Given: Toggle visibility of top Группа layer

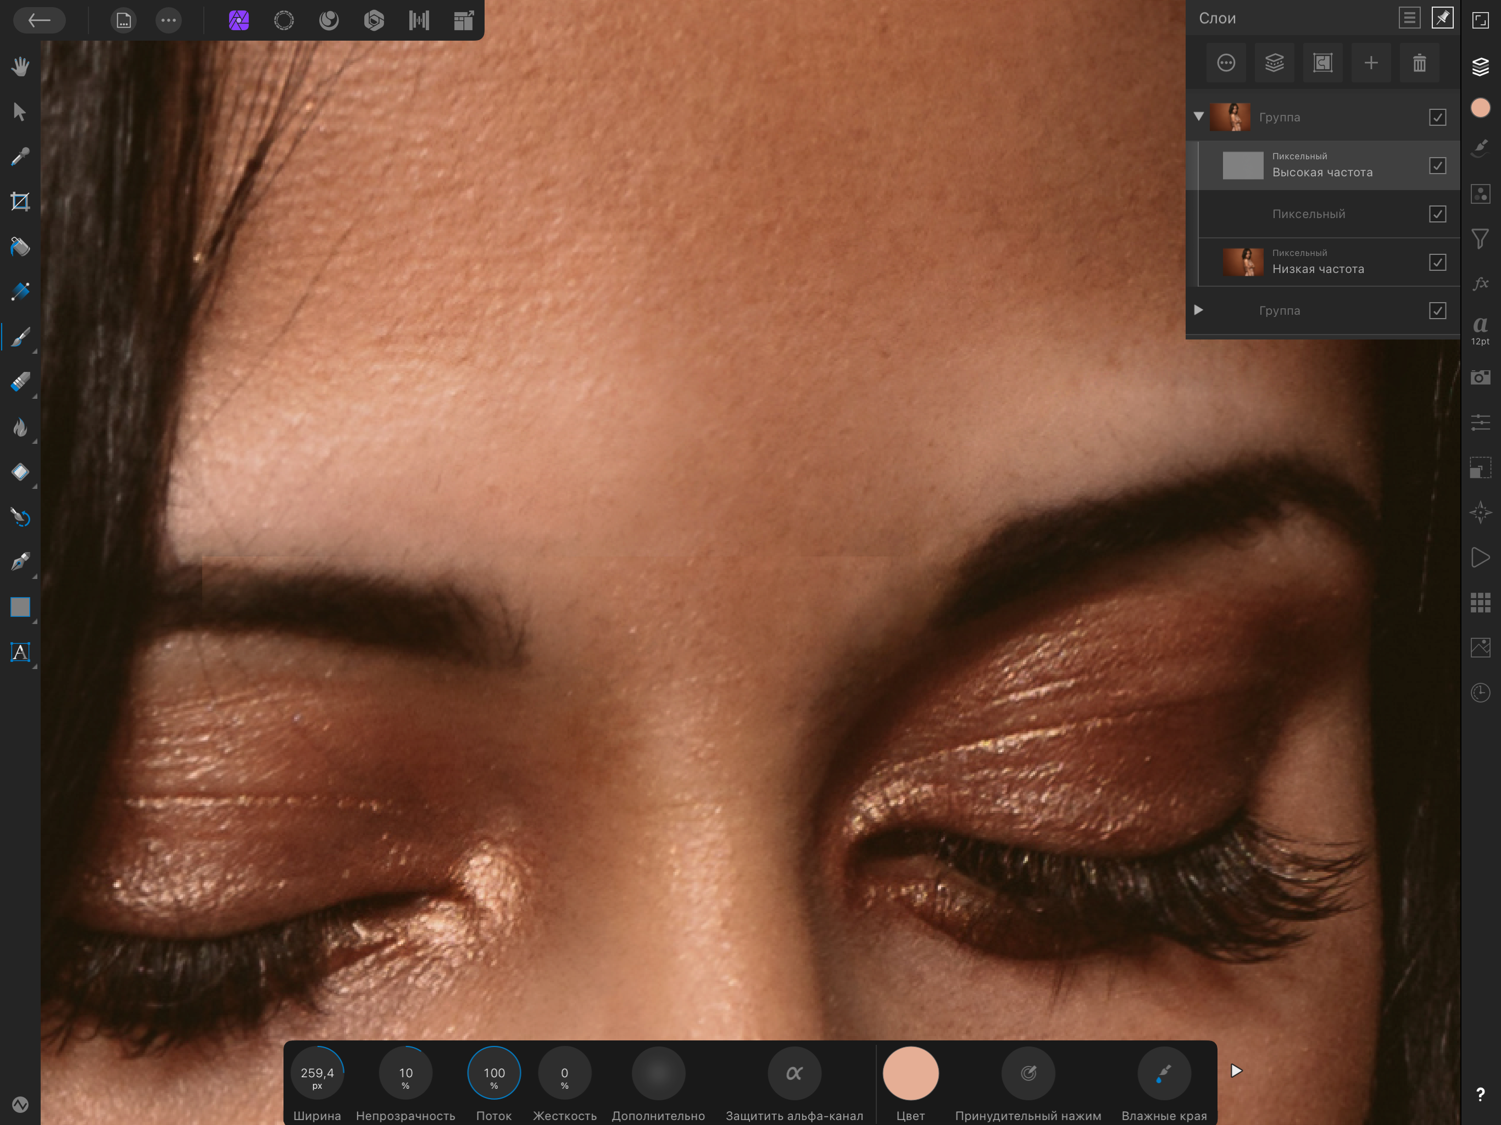Looking at the screenshot, I should (x=1437, y=118).
